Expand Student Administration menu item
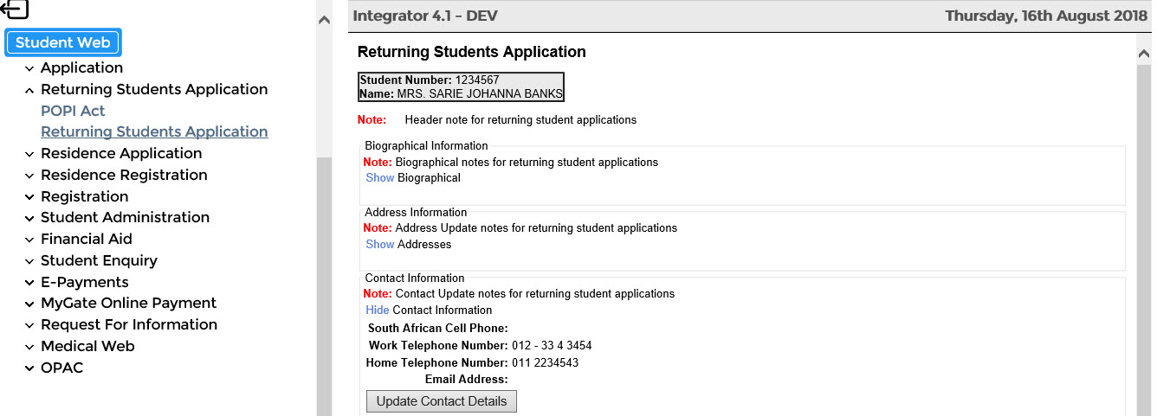The height and width of the screenshot is (416, 1157). tap(125, 217)
